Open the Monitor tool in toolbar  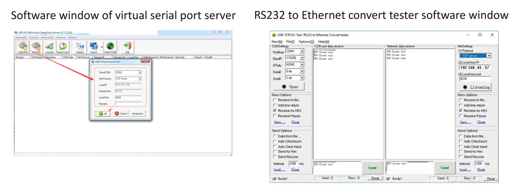[80, 47]
